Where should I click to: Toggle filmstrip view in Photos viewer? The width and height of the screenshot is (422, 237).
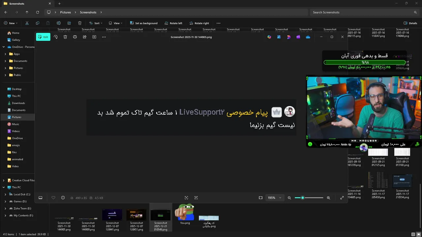[41, 198]
